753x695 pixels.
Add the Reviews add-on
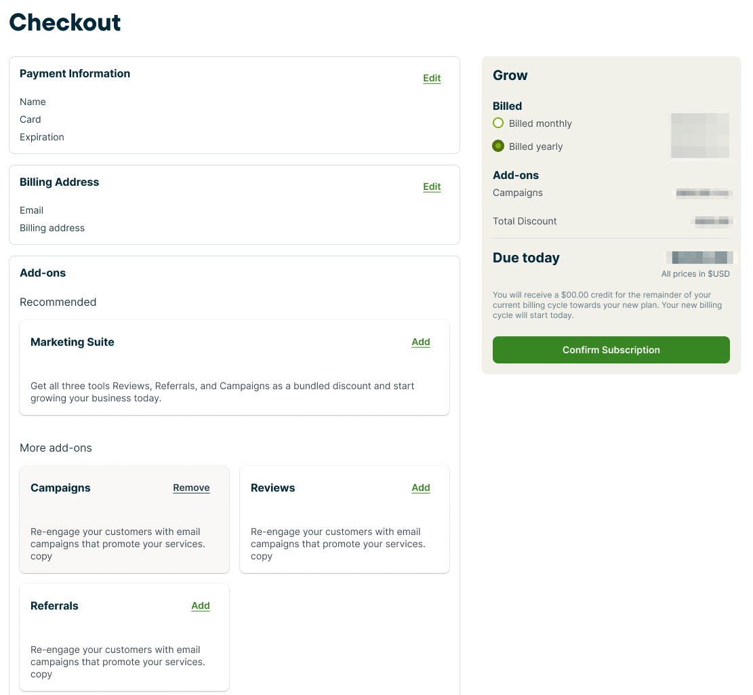421,488
